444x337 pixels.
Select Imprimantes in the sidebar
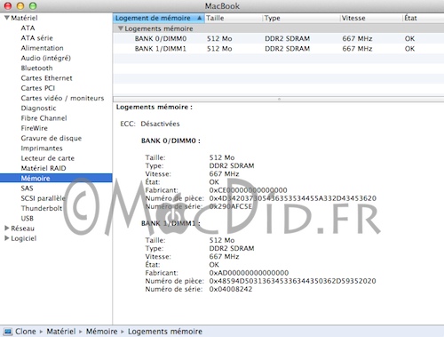point(42,148)
